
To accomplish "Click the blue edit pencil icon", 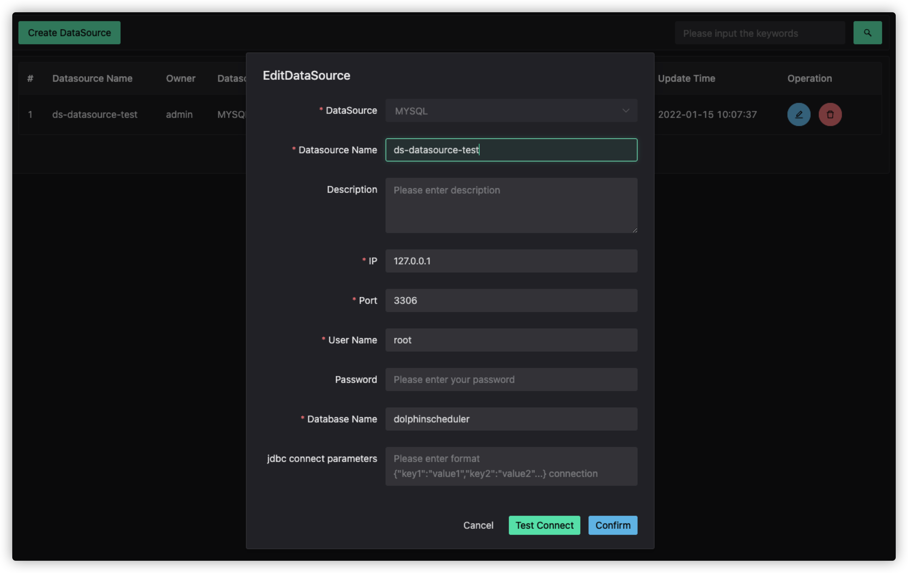I will tap(799, 114).
